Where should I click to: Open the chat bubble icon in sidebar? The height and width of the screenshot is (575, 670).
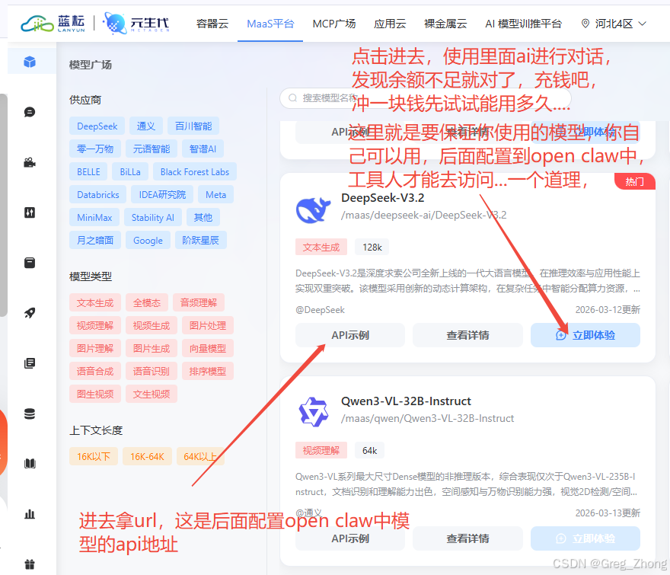(30, 112)
